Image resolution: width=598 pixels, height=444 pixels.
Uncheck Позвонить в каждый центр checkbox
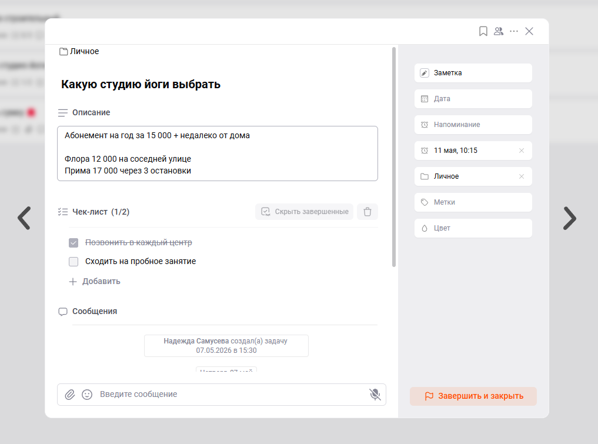(x=74, y=243)
